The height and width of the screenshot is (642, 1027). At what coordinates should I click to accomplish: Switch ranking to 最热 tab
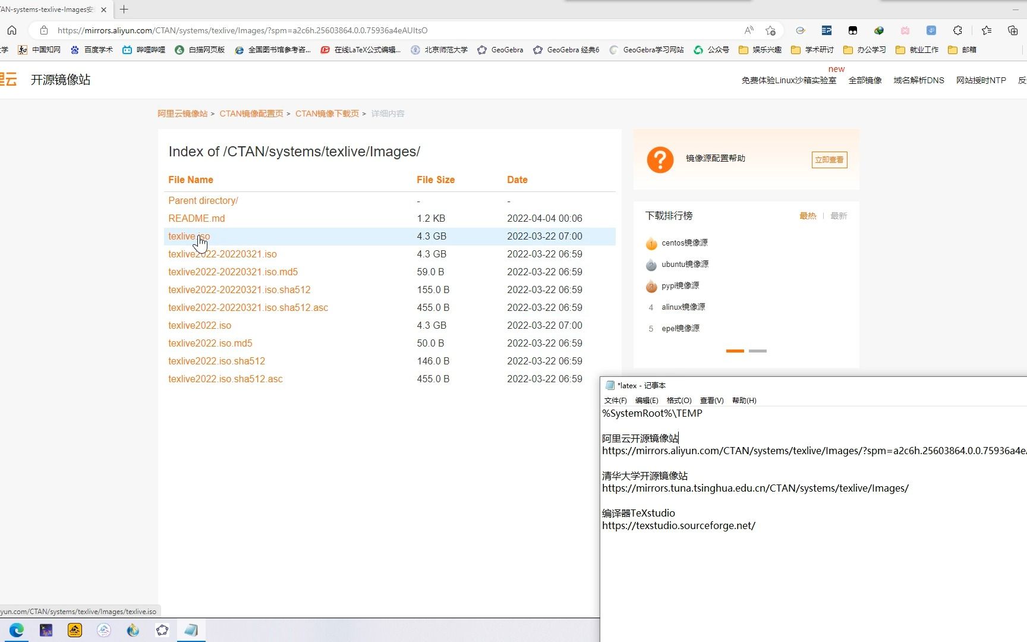click(x=808, y=216)
